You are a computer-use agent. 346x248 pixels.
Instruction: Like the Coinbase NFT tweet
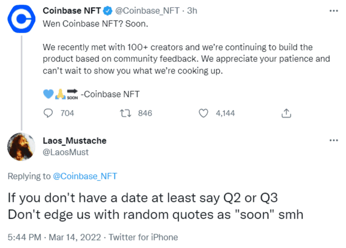coord(203,113)
